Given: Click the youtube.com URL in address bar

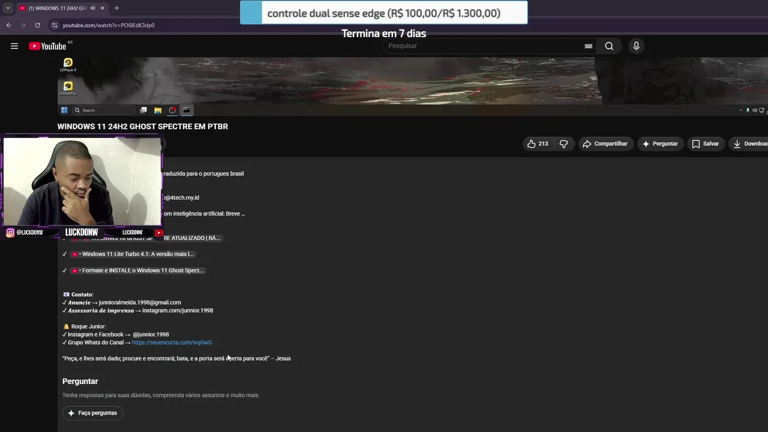Looking at the screenshot, I should (109, 25).
